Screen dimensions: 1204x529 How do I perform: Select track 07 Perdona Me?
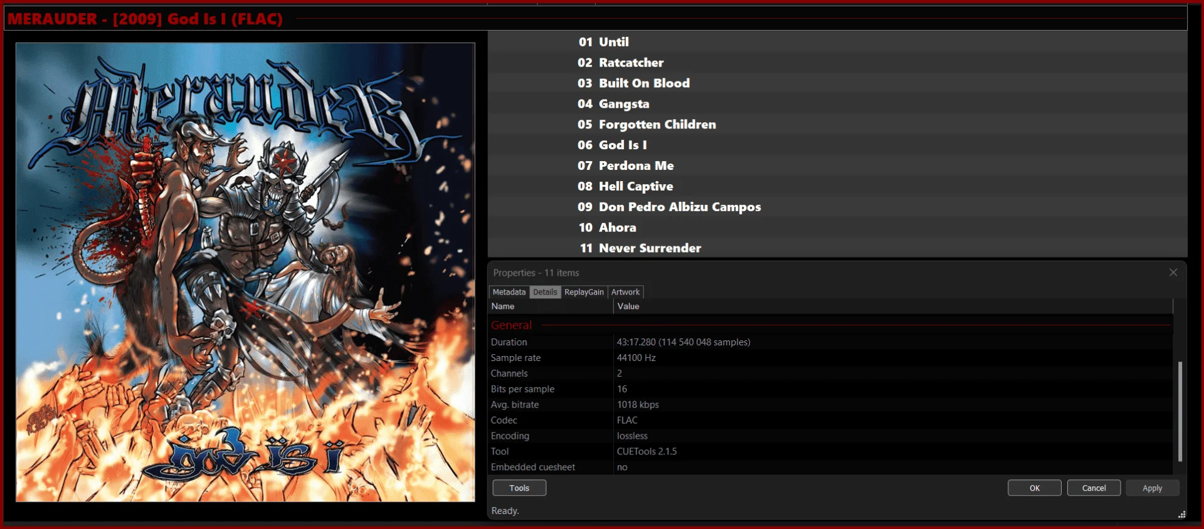pos(837,165)
